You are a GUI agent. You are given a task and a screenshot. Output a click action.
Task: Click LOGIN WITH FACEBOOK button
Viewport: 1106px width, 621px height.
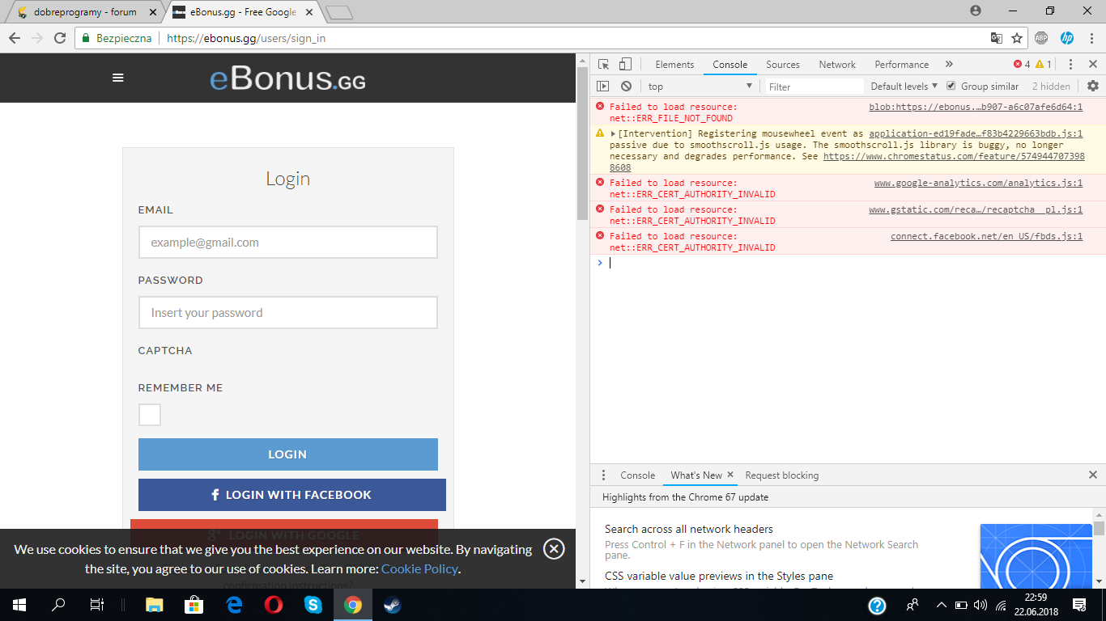(292, 495)
